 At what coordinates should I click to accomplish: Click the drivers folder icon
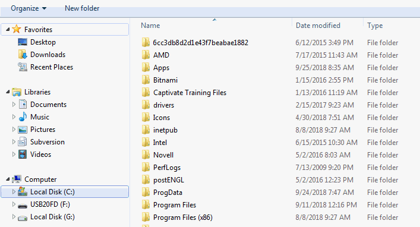tap(146, 105)
